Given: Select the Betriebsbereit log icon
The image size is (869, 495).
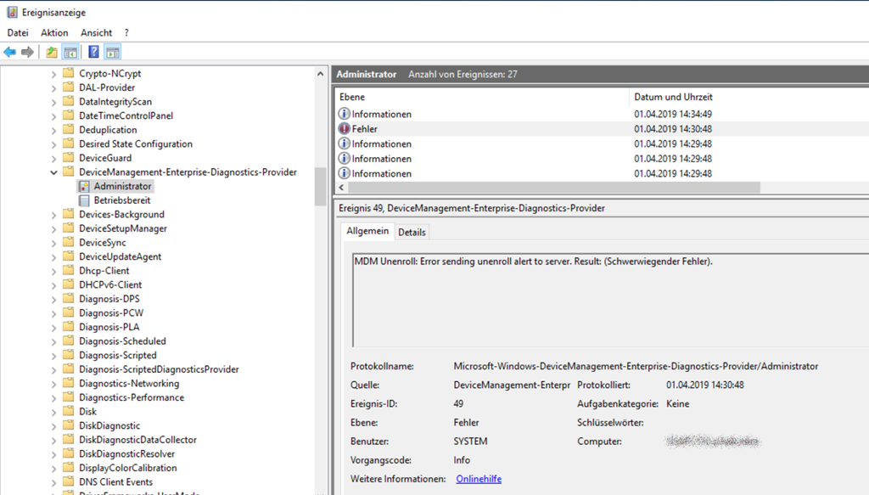Looking at the screenshot, I should coord(84,200).
